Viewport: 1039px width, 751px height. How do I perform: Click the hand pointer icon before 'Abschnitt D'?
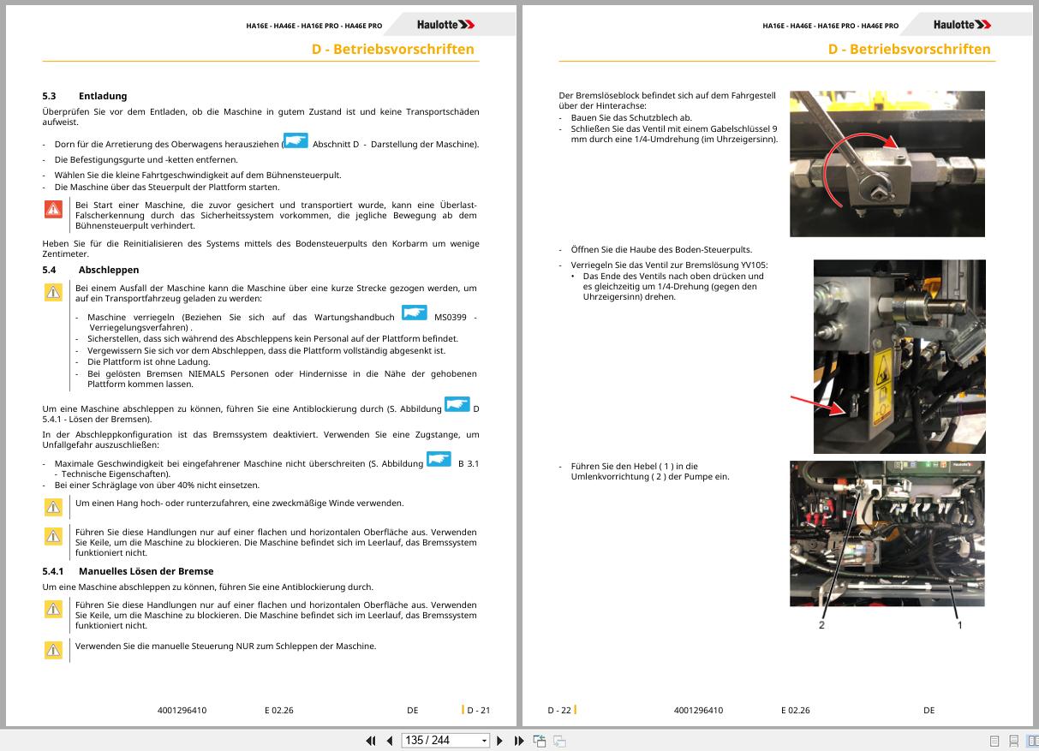pos(296,140)
